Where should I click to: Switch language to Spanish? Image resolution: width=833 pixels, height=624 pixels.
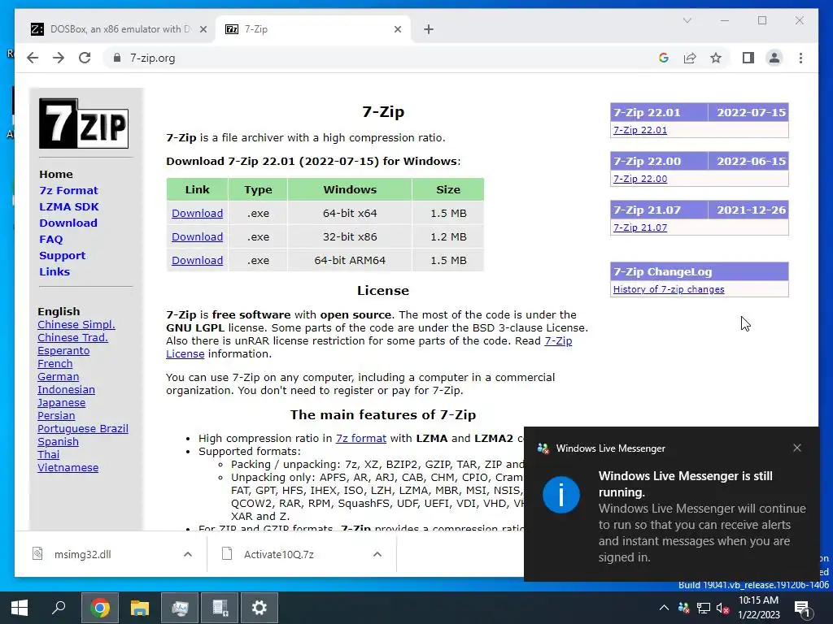[58, 441]
